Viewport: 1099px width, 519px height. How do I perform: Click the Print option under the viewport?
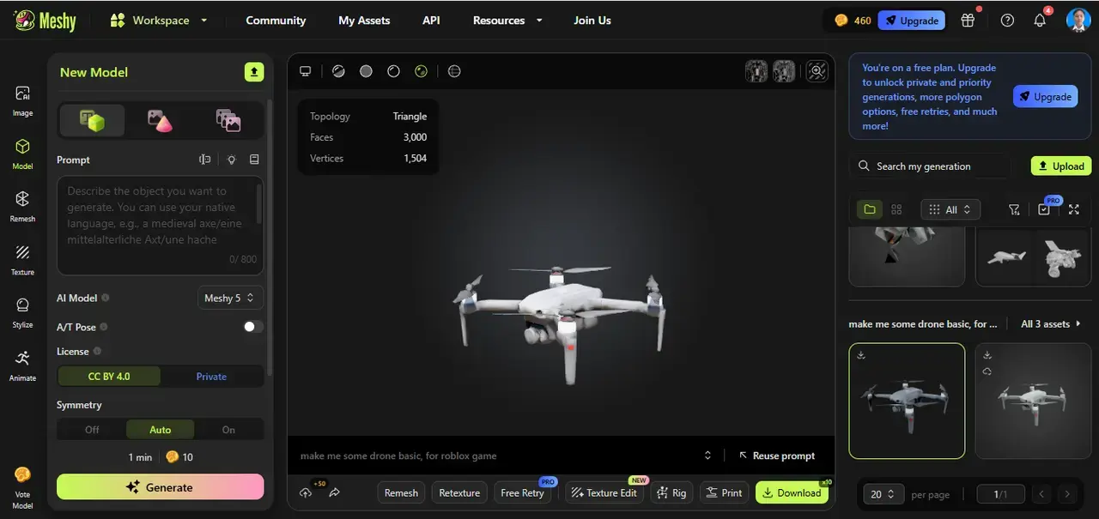pos(724,492)
